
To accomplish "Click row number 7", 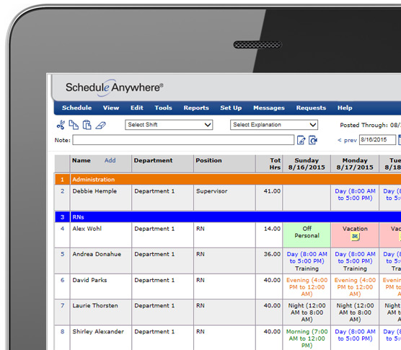I will 63,305.
